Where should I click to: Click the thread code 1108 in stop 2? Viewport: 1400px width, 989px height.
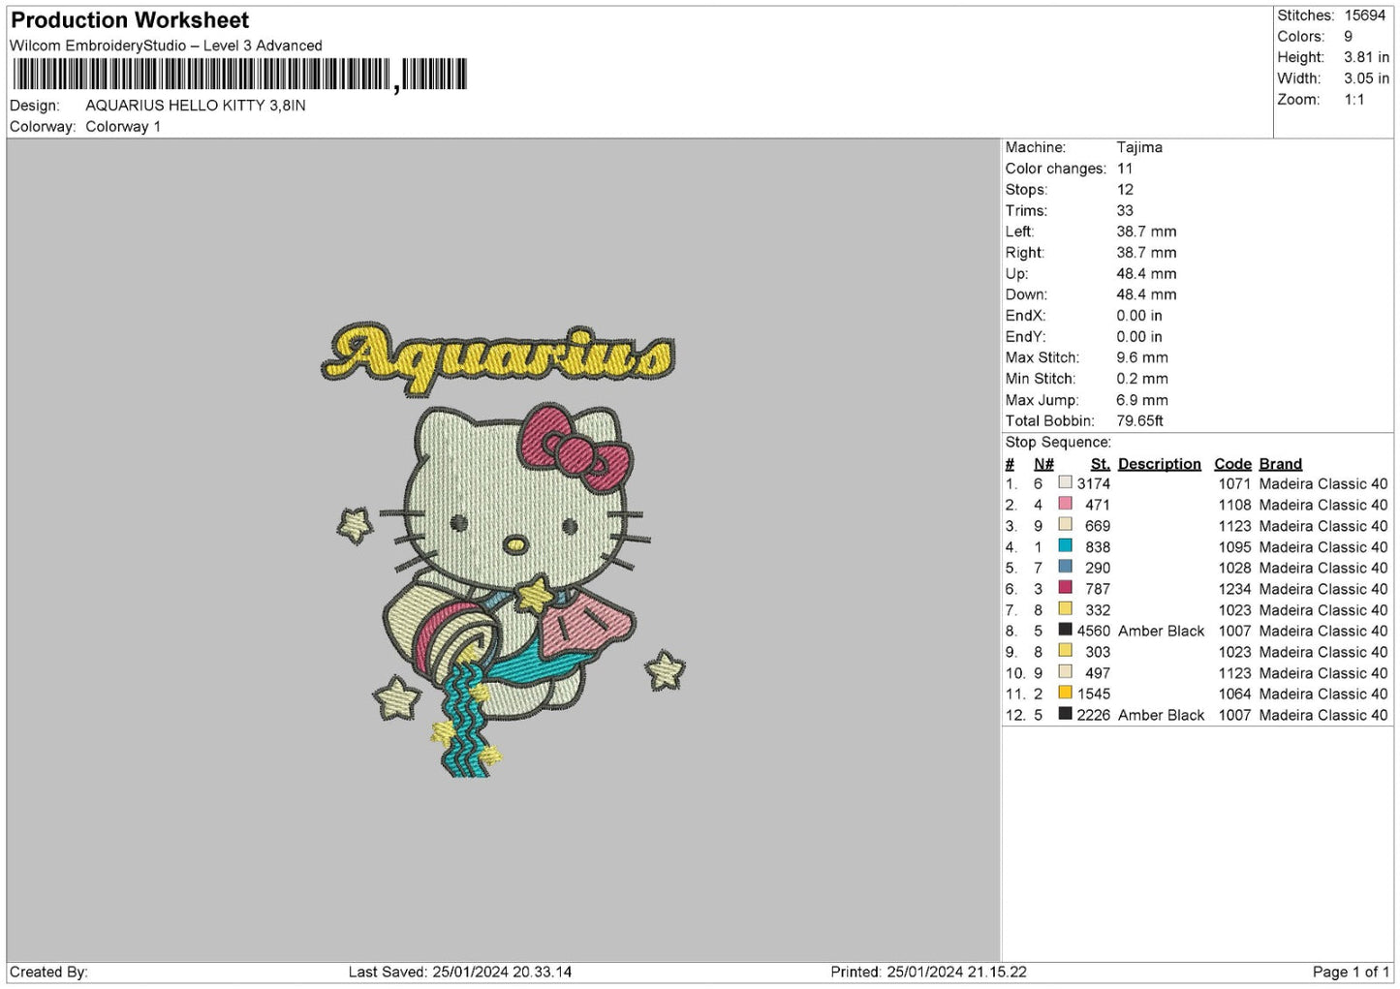(x=1235, y=505)
